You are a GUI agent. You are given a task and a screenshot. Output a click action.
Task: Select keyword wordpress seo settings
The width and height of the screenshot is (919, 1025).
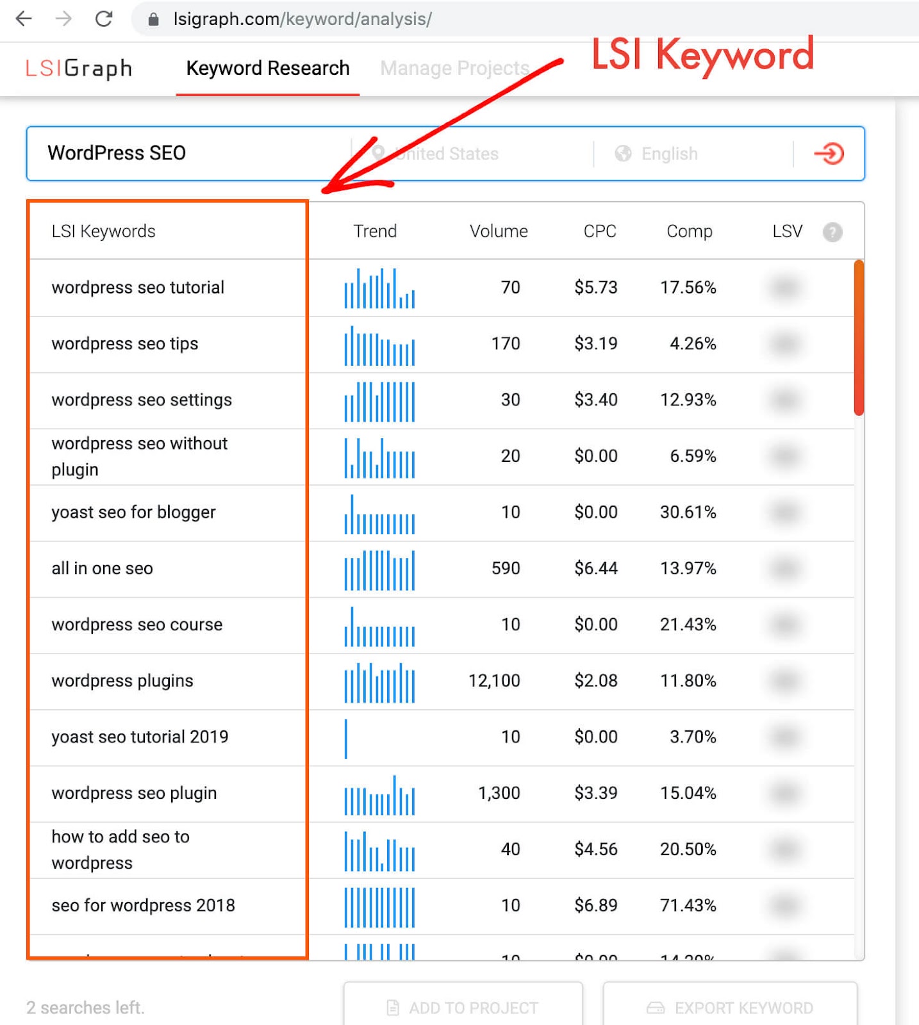pos(142,400)
